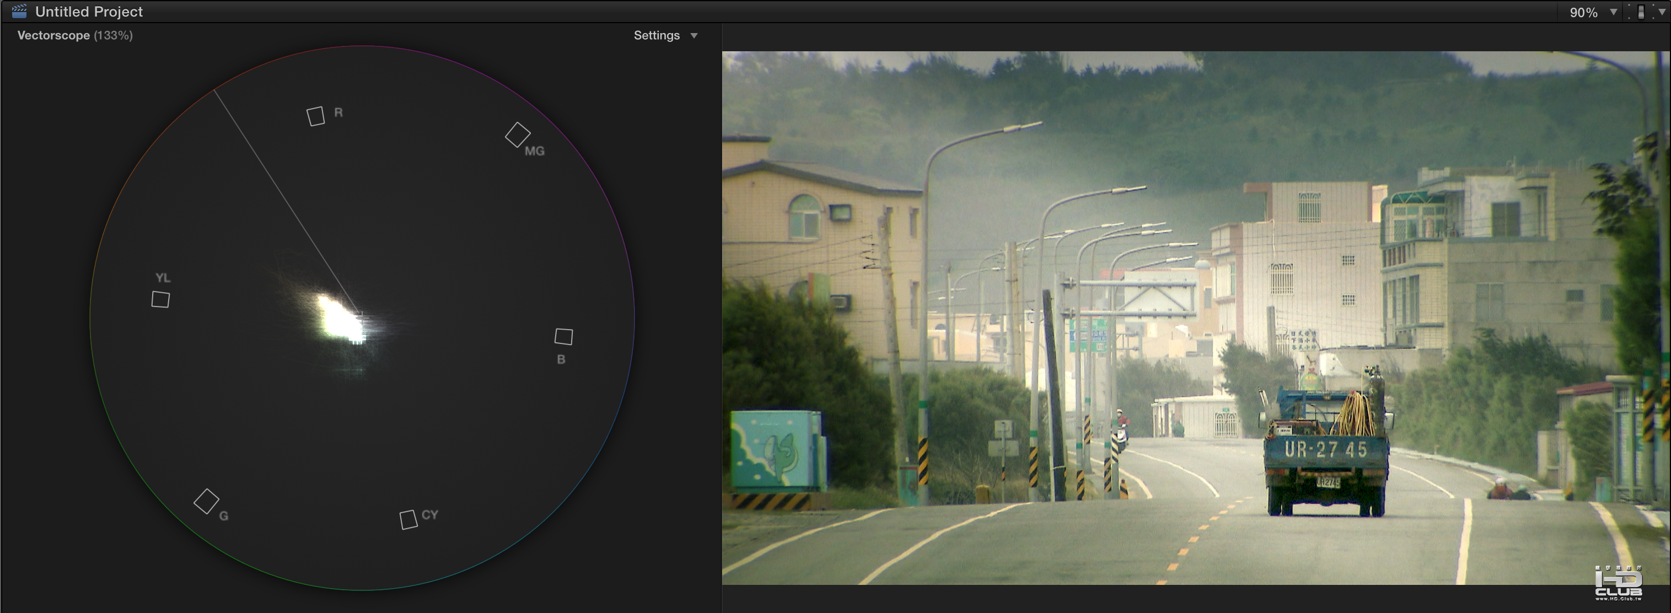Click the Settings label text
The width and height of the screenshot is (1671, 613).
[656, 36]
